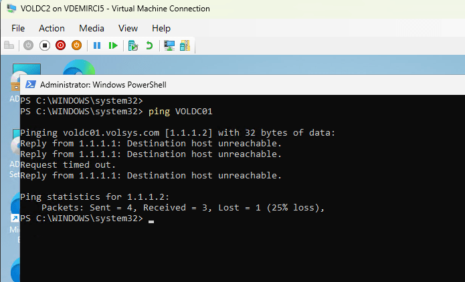Save VM state with orange icon
This screenshot has width=465, height=282.
tap(76, 45)
